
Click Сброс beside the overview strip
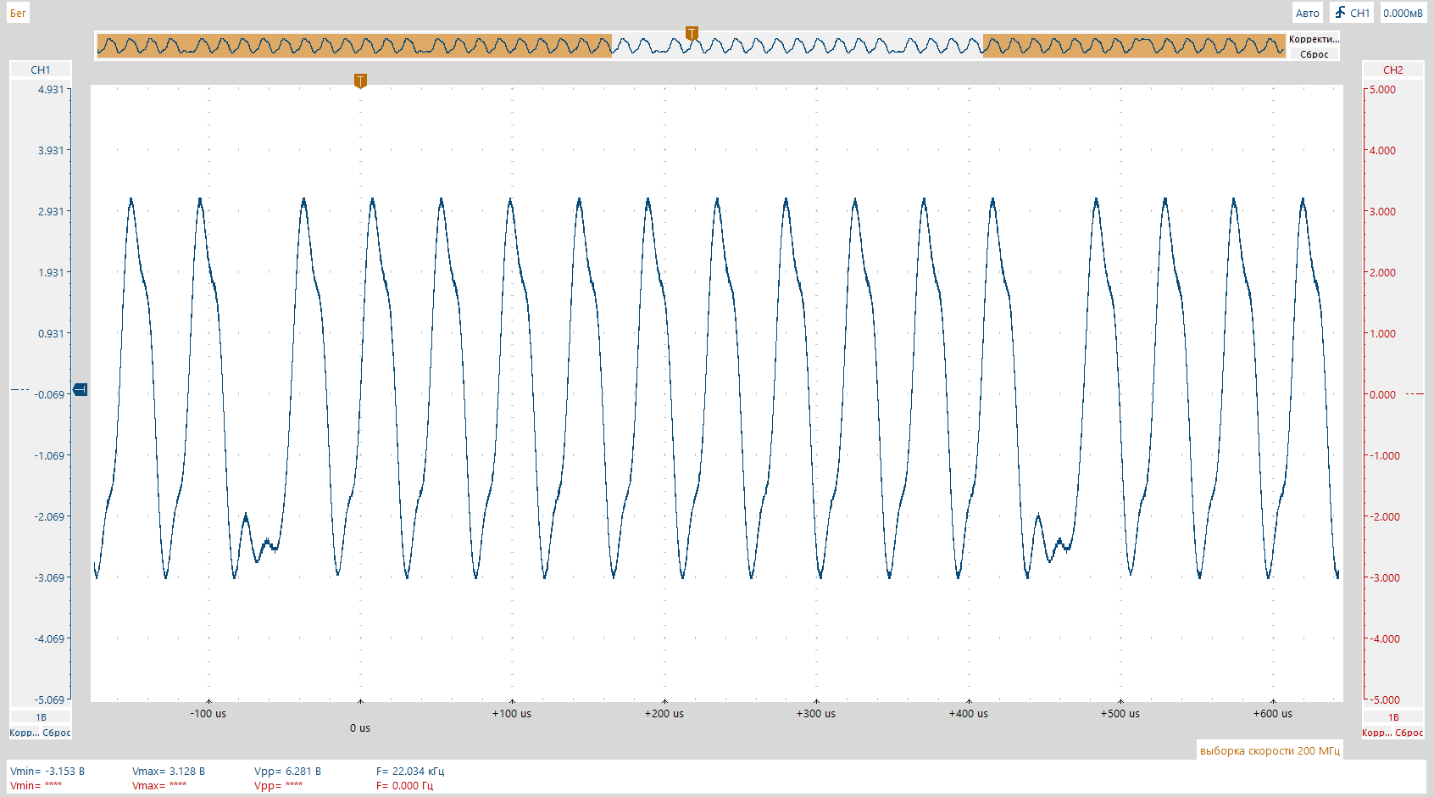click(1314, 54)
